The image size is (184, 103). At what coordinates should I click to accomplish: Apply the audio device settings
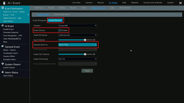click(87, 71)
